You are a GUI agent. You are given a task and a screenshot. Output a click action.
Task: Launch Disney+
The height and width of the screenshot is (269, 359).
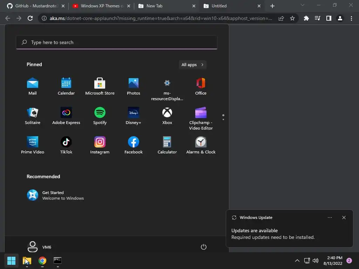click(134, 116)
